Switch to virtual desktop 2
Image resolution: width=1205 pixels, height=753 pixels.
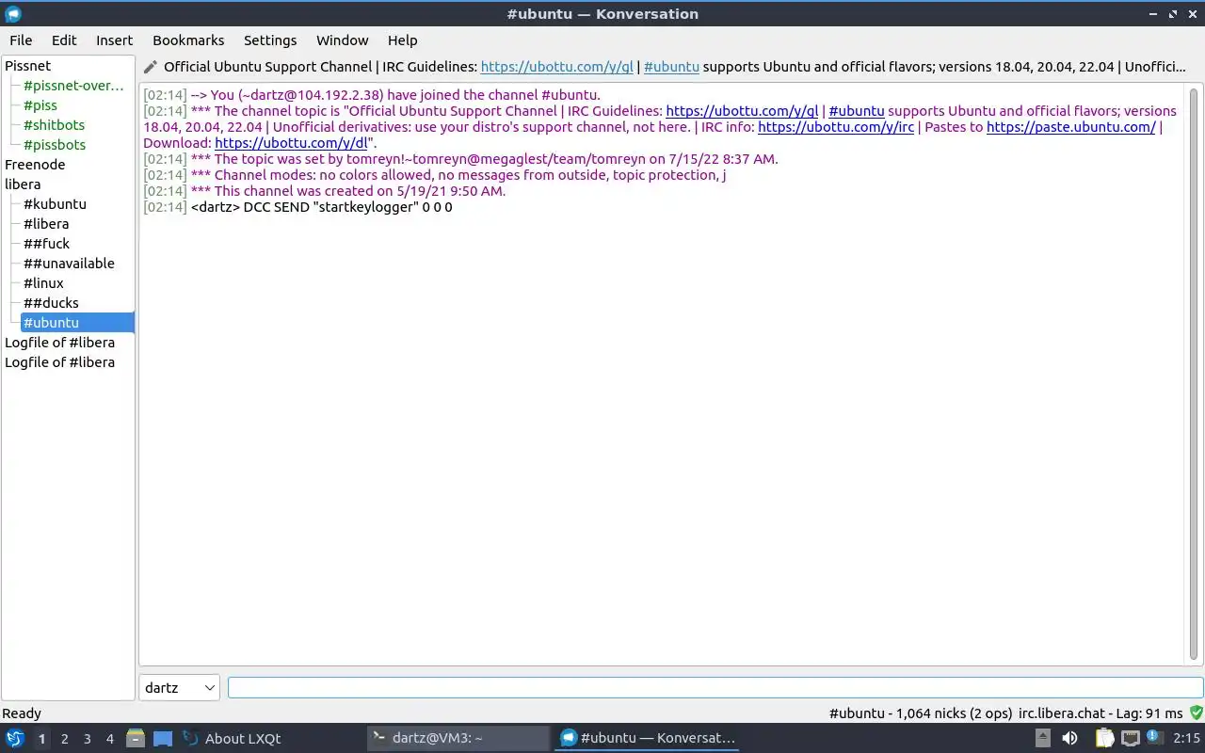pos(64,739)
